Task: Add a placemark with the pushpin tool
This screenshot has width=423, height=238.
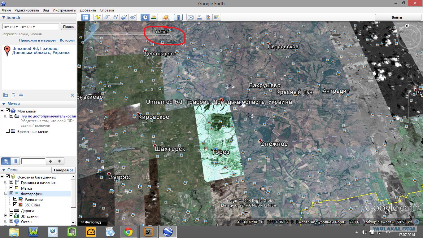Action: (x=98, y=17)
